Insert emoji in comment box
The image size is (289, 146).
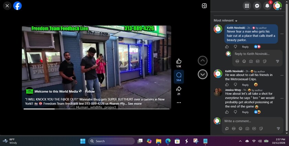(240, 129)
